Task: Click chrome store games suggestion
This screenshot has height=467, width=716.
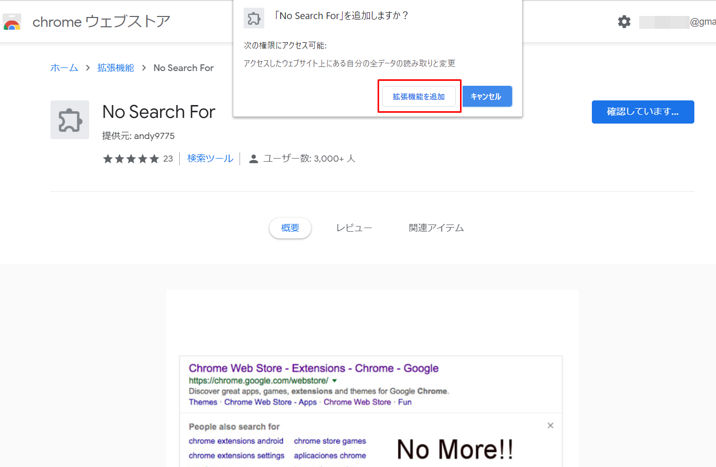Action: 330,441
